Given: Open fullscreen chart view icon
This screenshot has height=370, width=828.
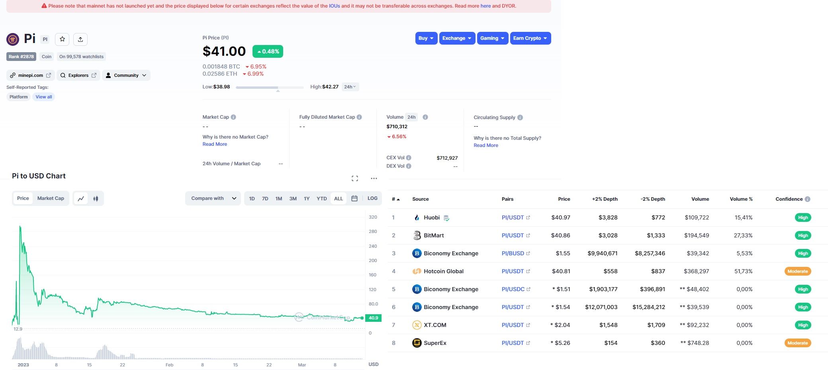Looking at the screenshot, I should tap(355, 178).
